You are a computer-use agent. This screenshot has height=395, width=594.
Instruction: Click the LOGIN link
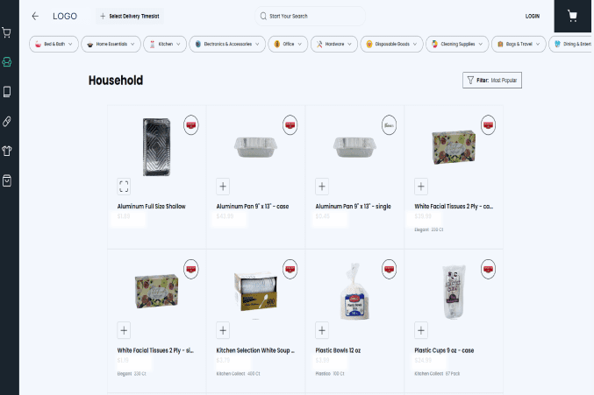pyautogui.click(x=532, y=16)
